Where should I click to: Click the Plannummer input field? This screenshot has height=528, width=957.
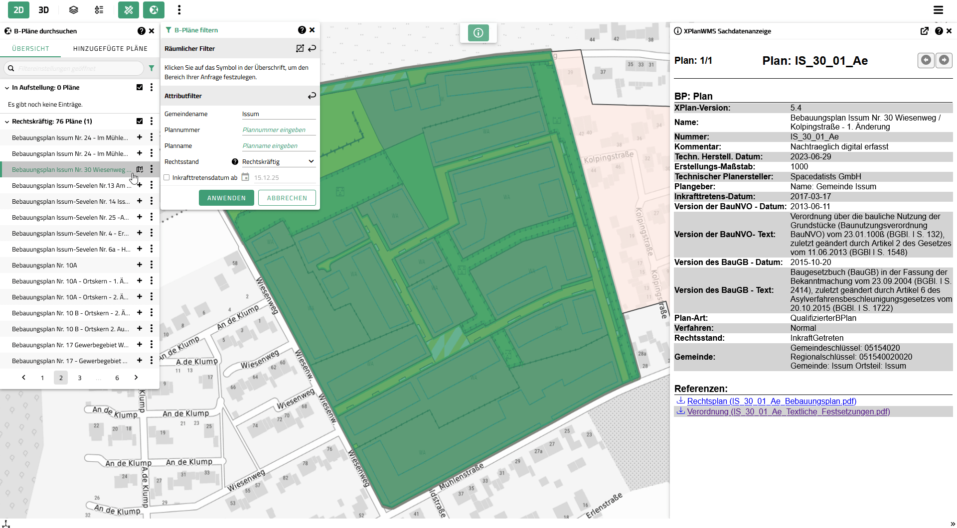(278, 130)
